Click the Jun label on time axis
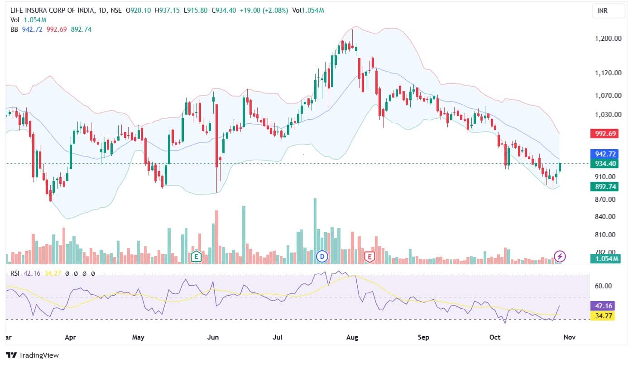Image resolution: width=633 pixels, height=365 pixels. (x=212, y=338)
